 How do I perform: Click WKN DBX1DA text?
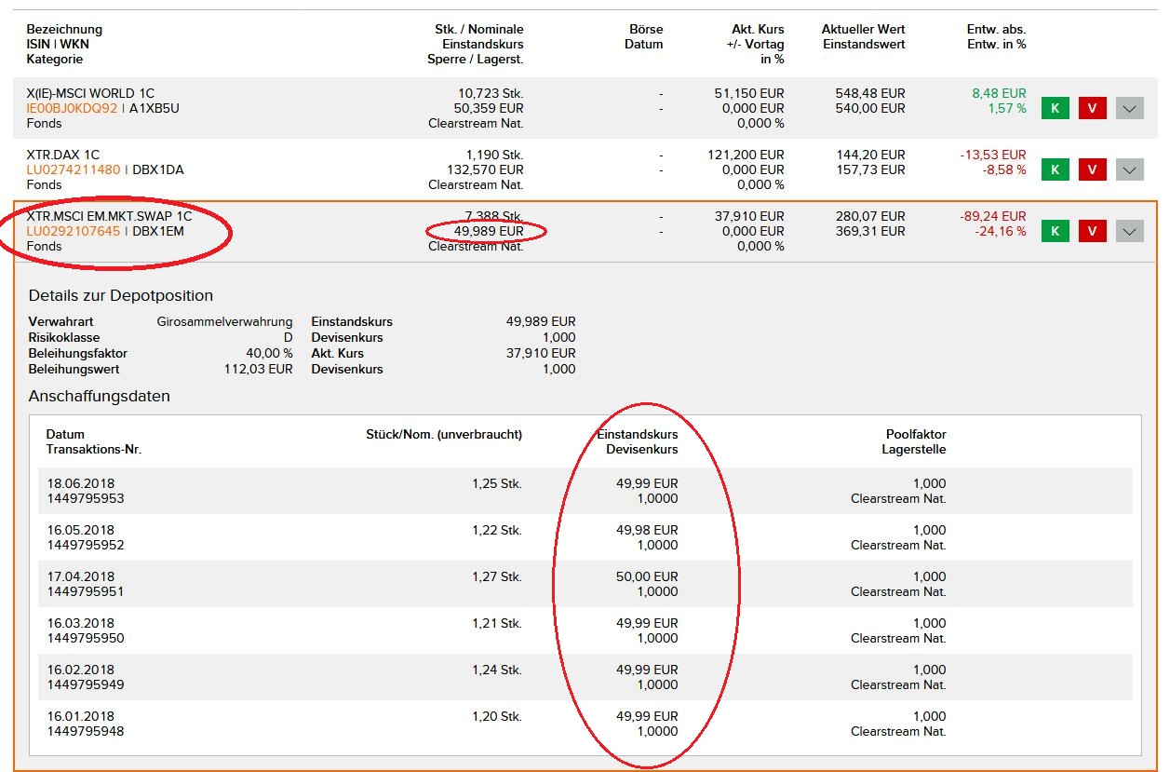tap(158, 169)
